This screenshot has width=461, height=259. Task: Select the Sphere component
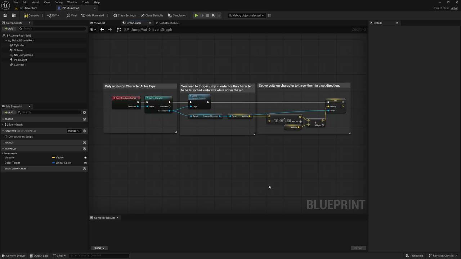(18, 50)
